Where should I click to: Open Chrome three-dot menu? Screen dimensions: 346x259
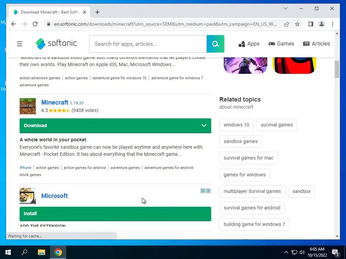[x=332, y=24]
